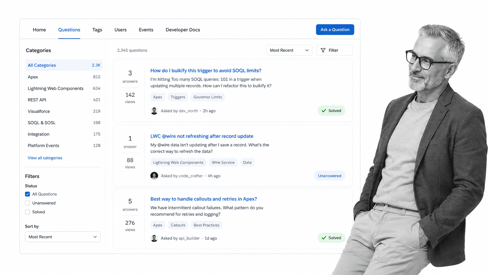Click the Best Practices tag
The image size is (489, 275).
coord(206,225)
